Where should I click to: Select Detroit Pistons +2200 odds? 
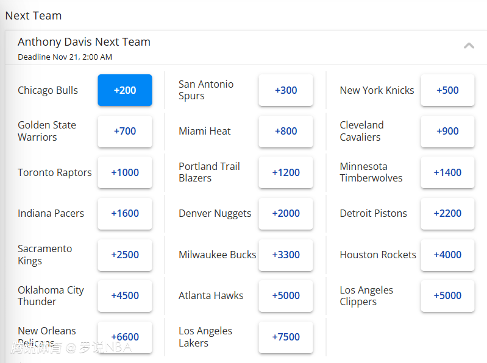coord(447,213)
